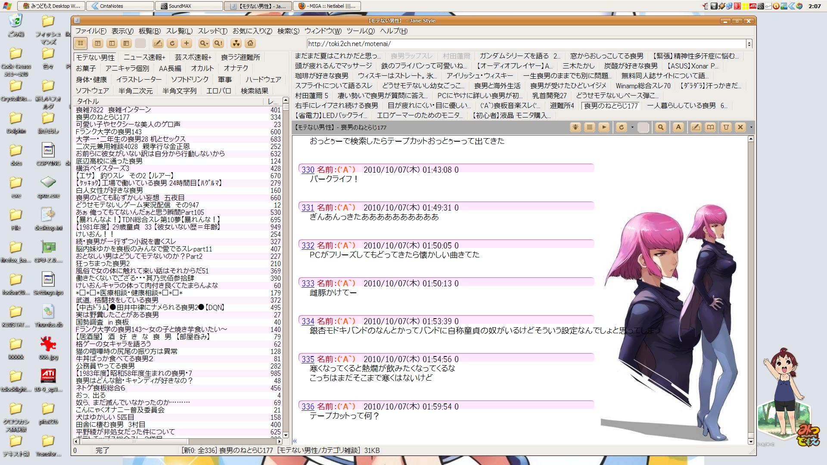Open the dropdown arrow at thread toolbar right end
Image resolution: width=827 pixels, height=465 pixels.
(751, 127)
